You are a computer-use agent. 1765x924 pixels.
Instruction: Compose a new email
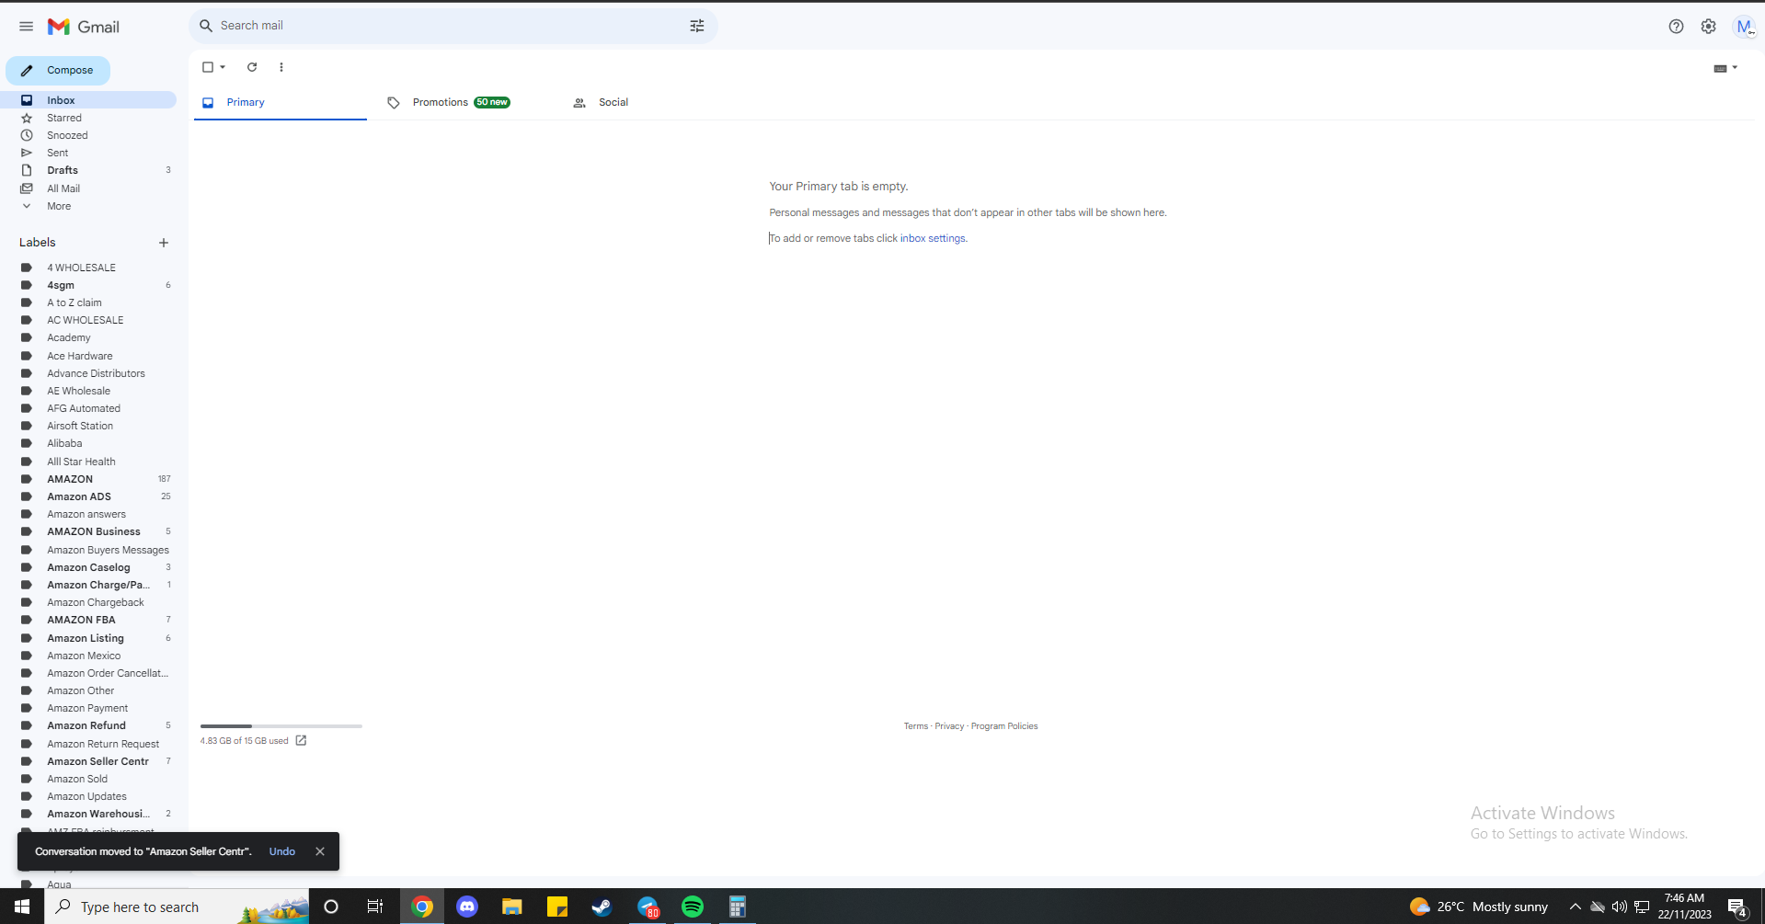(58, 71)
